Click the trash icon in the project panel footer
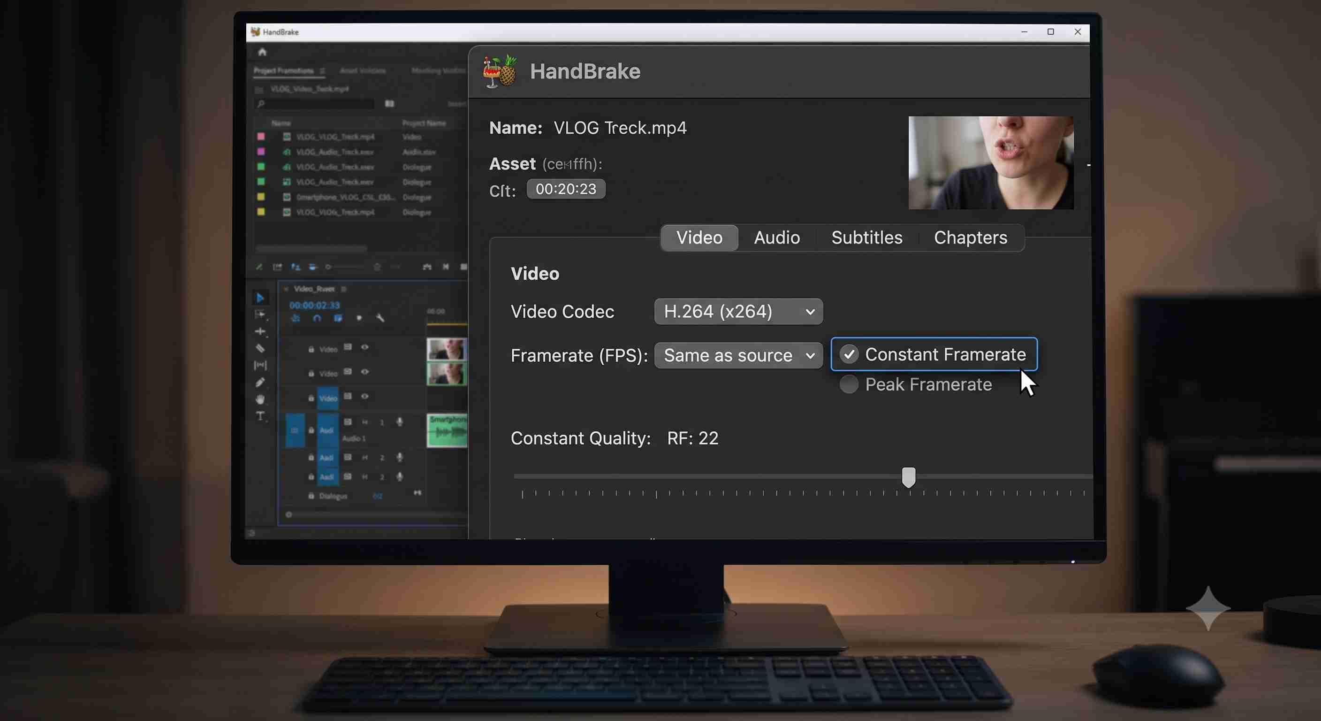The image size is (1321, 721). [x=377, y=267]
